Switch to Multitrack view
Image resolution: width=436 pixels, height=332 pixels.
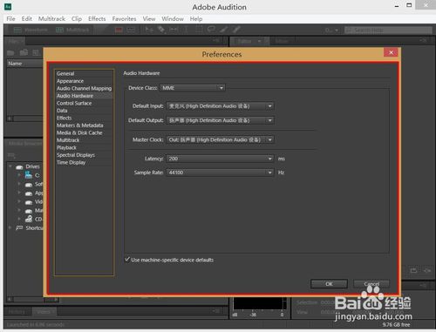tap(72, 30)
